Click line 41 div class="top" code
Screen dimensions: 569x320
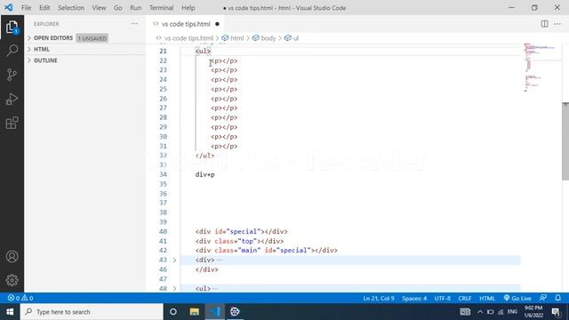(239, 241)
